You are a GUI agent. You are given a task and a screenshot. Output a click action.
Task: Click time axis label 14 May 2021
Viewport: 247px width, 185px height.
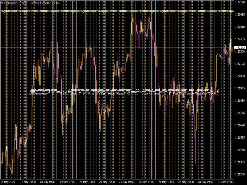(x=8, y=182)
